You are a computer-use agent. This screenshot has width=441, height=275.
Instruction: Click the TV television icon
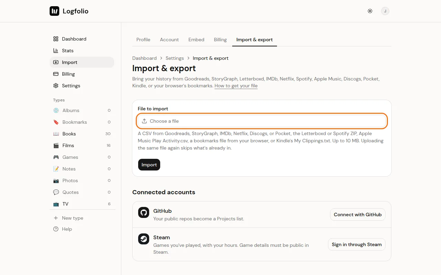click(56, 204)
